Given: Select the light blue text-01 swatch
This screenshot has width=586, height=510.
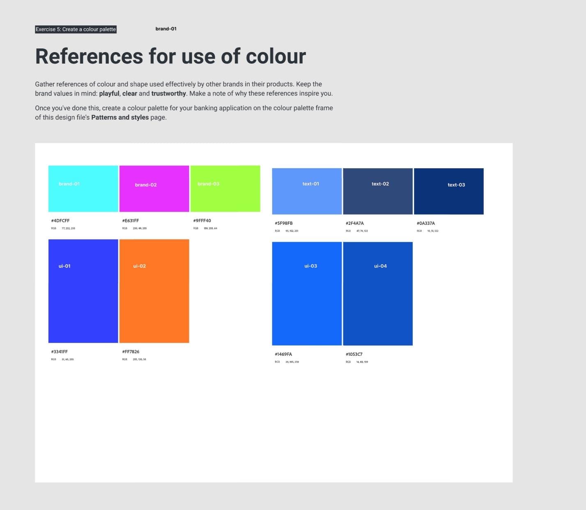Looking at the screenshot, I should 307,191.
